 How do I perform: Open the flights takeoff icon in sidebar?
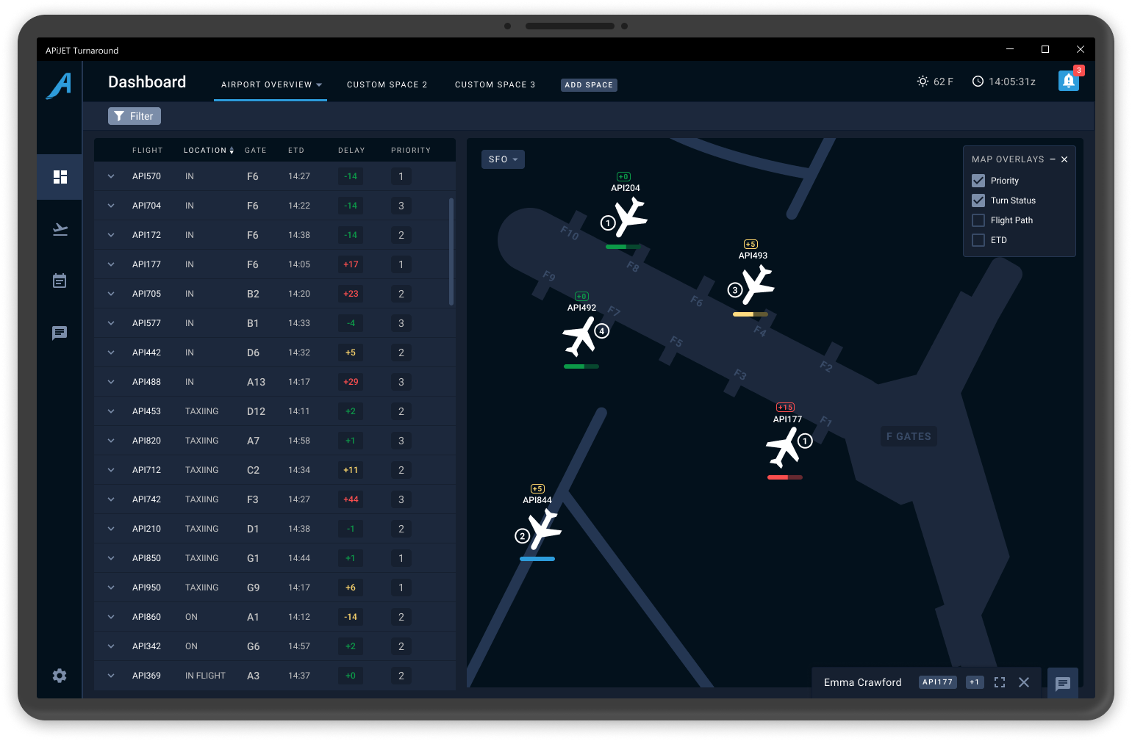point(60,230)
